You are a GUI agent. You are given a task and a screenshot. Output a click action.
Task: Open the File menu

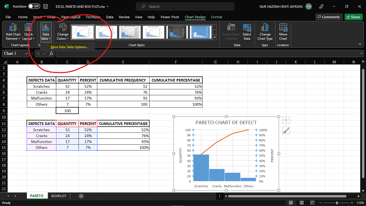point(8,17)
